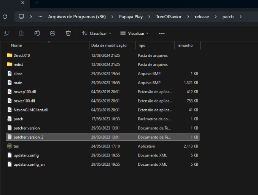Sort by the Tamanho column header
Image resolution: width=258 pixels, height=195 pixels.
pos(185,45)
